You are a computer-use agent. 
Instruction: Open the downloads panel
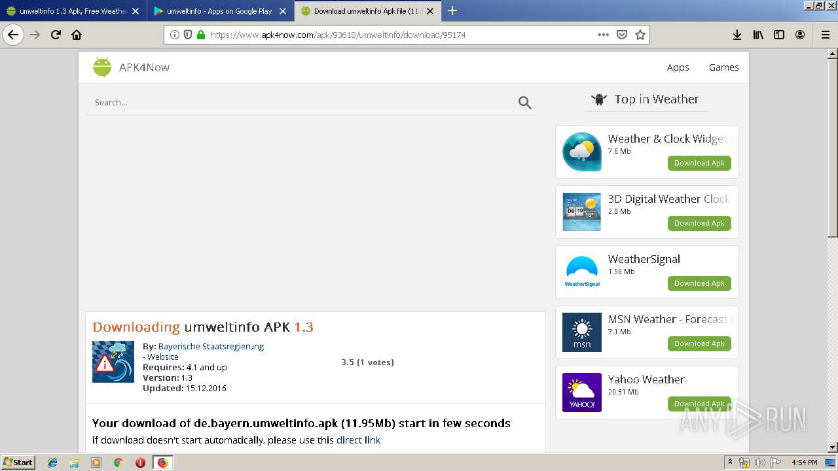click(737, 35)
